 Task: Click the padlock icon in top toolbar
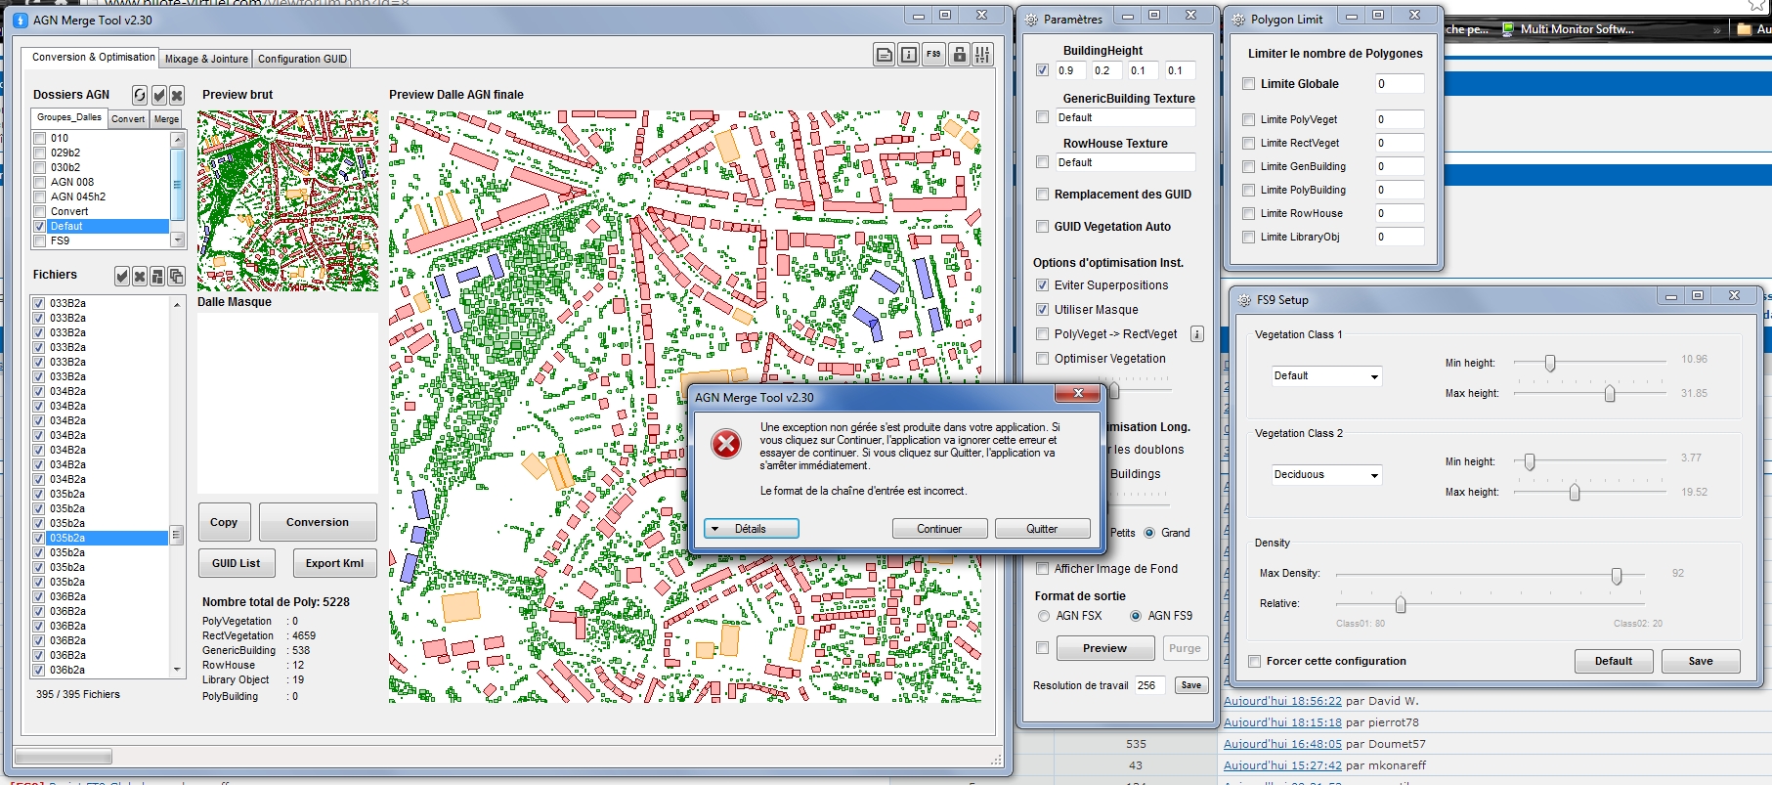tap(959, 55)
